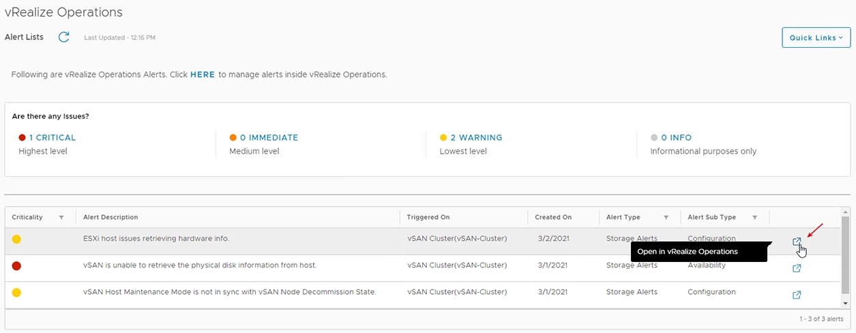This screenshot has height=333, width=856.
Task: Click the yellow warning dot in the ESXi host row
Action: click(16, 239)
